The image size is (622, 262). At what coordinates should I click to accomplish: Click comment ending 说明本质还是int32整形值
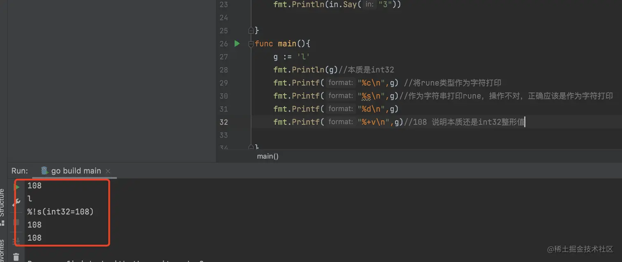coord(464,122)
